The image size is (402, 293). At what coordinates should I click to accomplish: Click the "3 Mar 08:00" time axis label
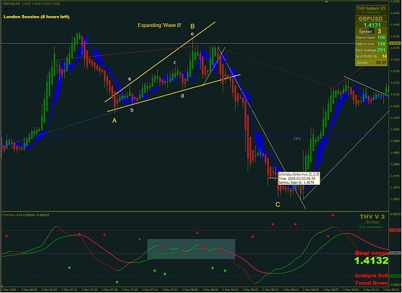click(190, 290)
